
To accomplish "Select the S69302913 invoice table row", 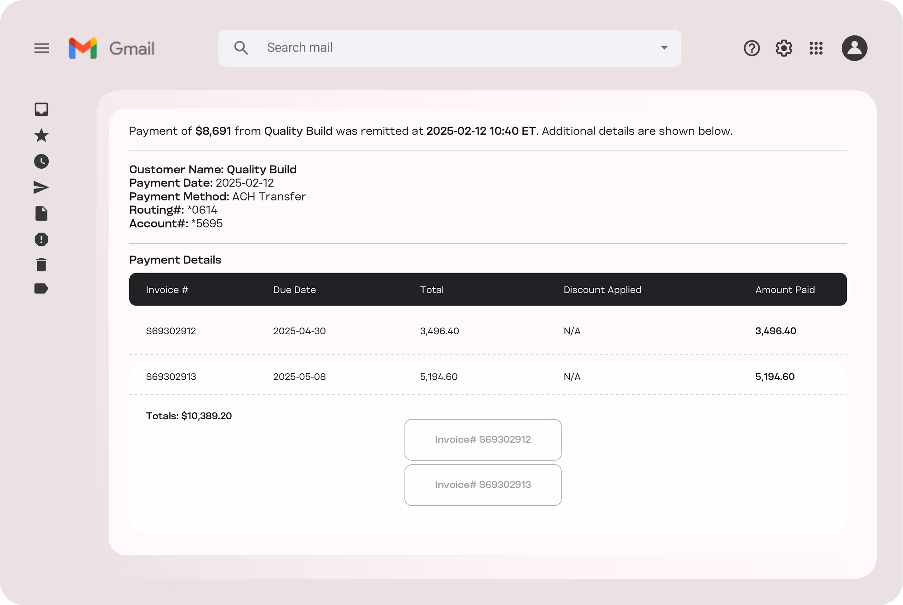I will click(487, 377).
